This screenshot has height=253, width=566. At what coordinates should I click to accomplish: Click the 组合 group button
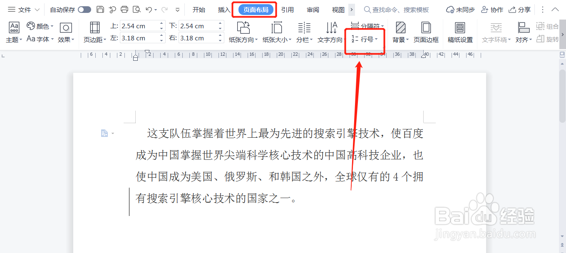click(547, 26)
